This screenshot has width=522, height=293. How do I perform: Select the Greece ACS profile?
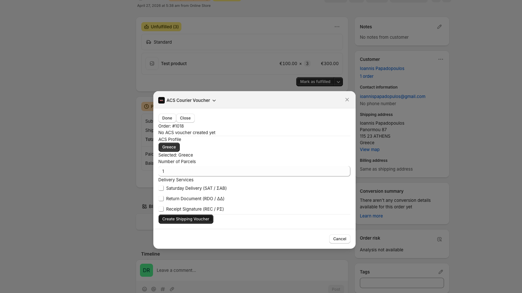(169, 147)
